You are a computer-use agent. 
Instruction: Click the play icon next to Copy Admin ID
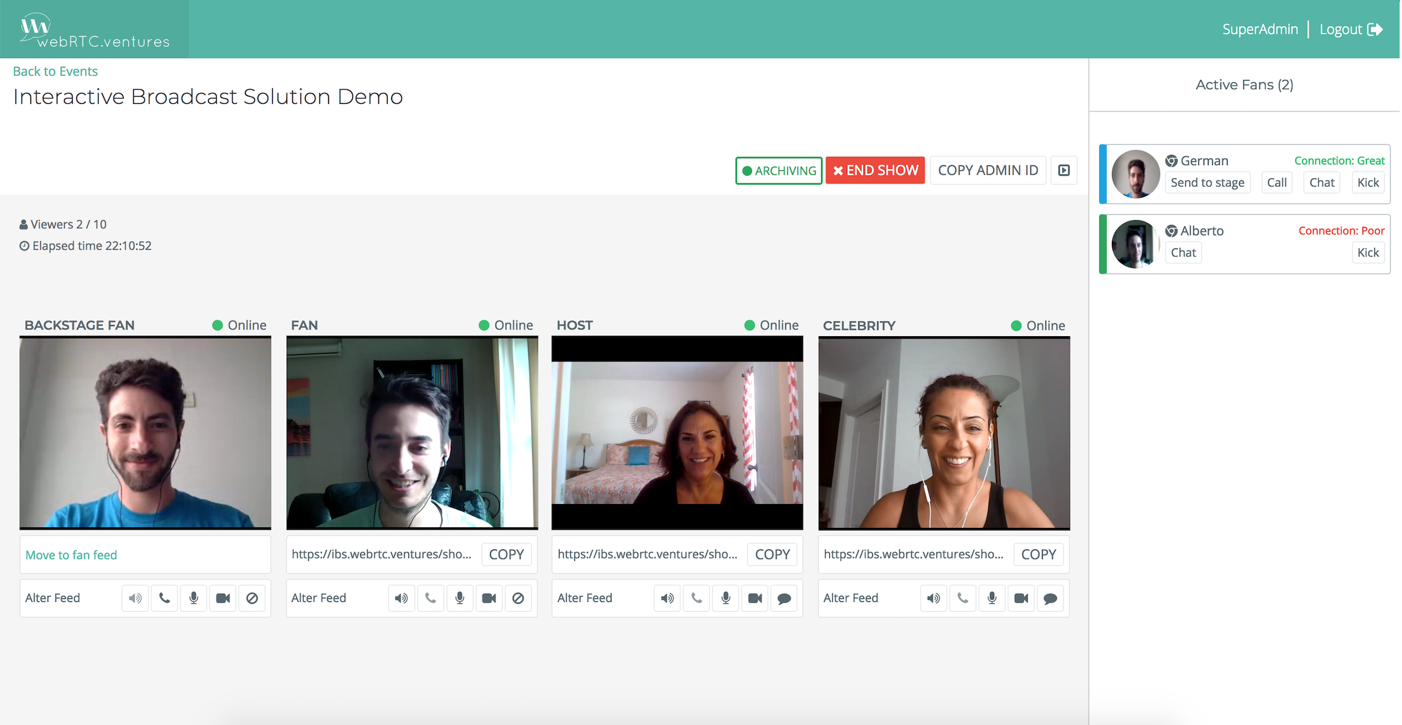pos(1064,171)
